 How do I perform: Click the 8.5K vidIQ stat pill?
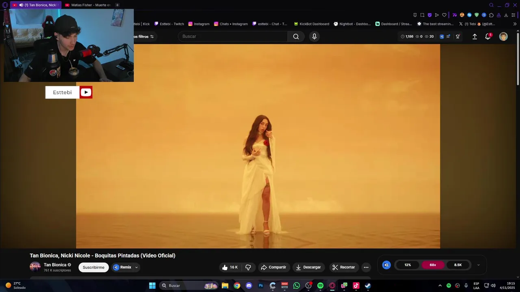[458, 265]
